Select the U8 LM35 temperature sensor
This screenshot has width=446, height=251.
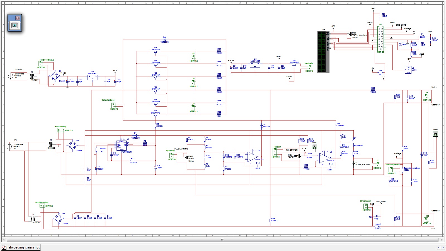(x=408, y=70)
